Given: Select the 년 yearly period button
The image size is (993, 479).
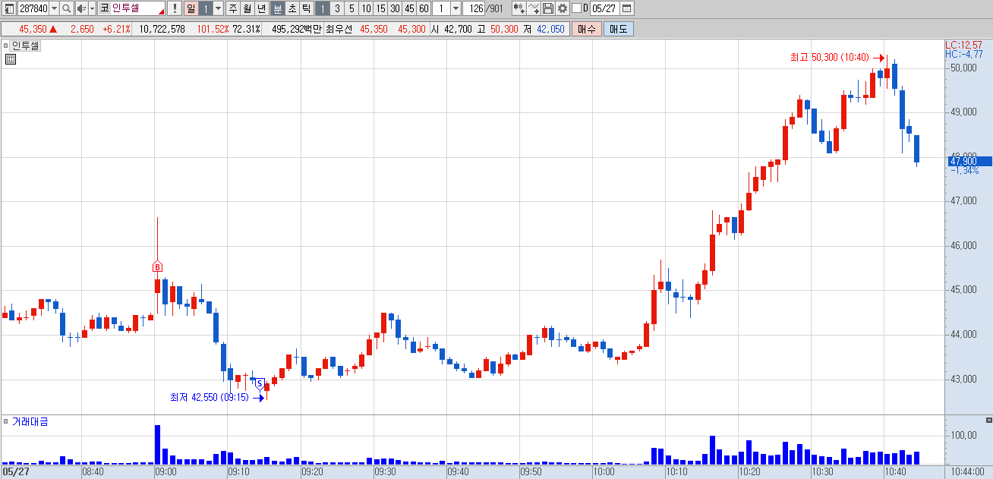Looking at the screenshot, I should [261, 8].
